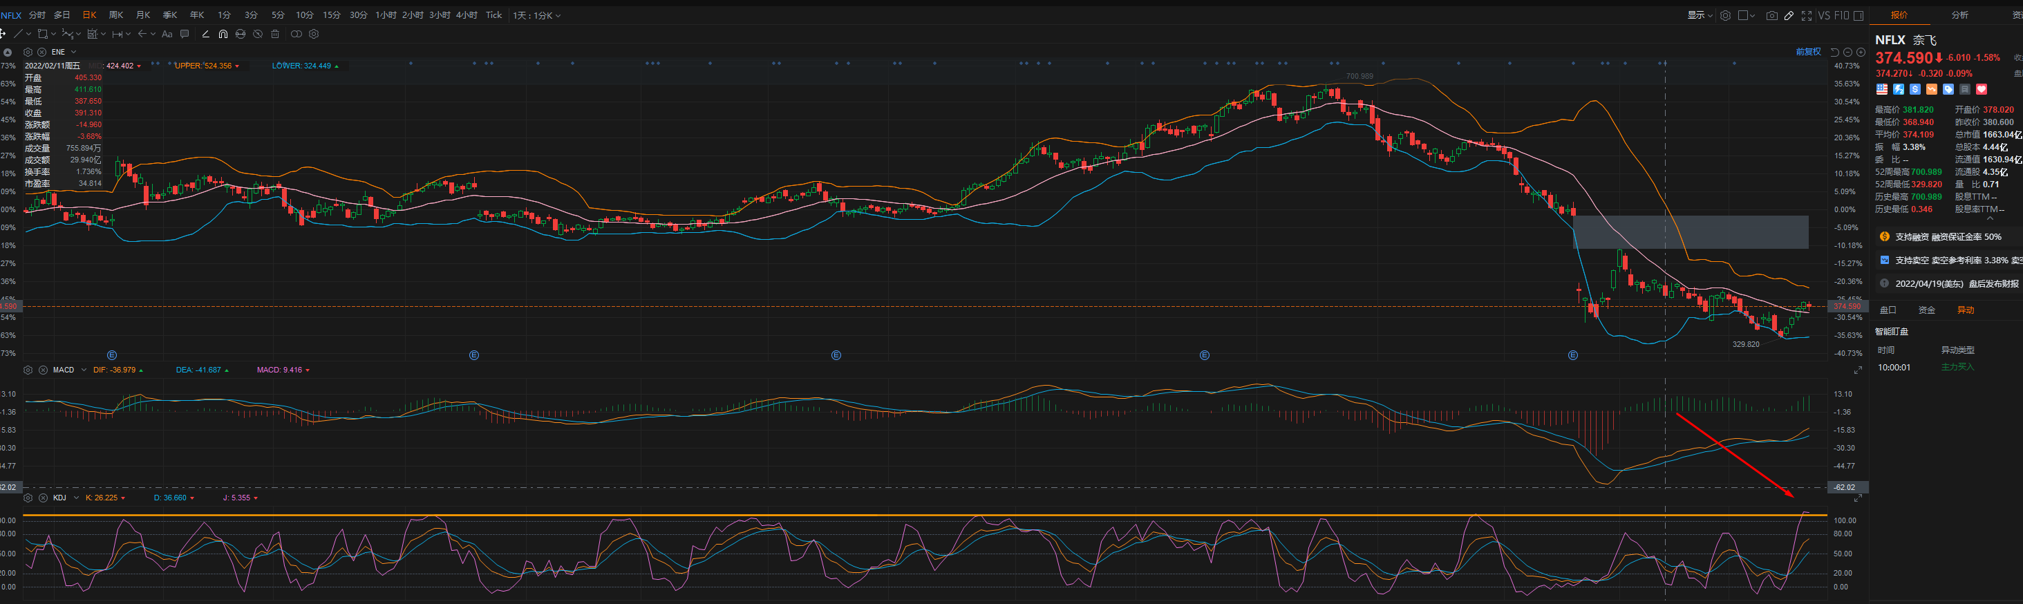Image resolution: width=2023 pixels, height=604 pixels.
Task: Expand the MACD panel to full size
Action: coord(1858,370)
